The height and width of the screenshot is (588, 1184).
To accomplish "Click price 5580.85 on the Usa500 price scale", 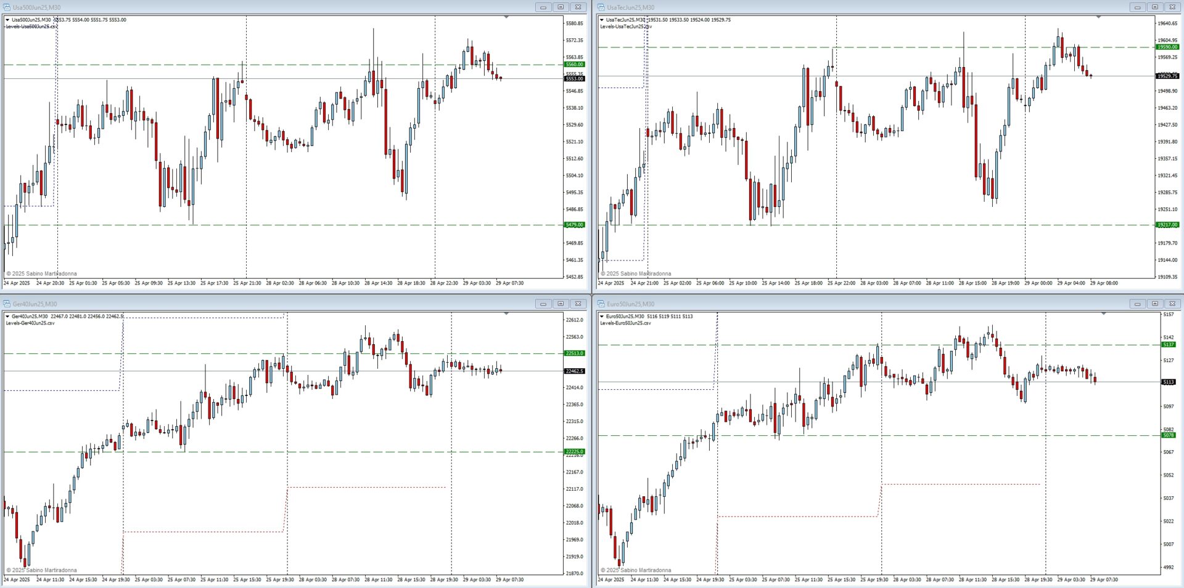I will (574, 23).
